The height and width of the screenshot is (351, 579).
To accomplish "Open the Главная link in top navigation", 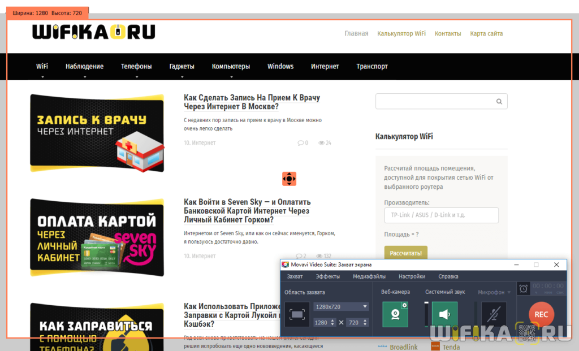I will pyautogui.click(x=356, y=33).
